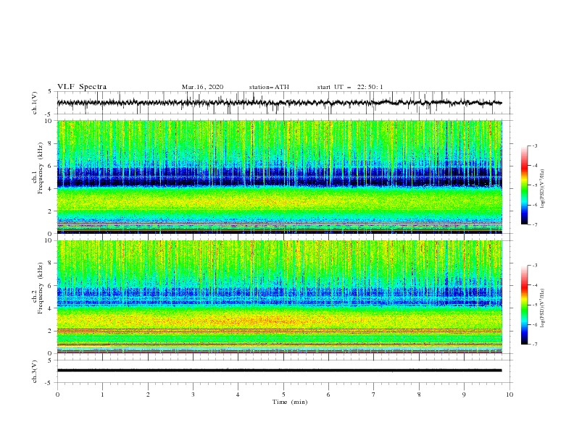Viewport: 574px width, 443px height.
Task: Click the "Time (min)" axis title
Action: [x=290, y=402]
